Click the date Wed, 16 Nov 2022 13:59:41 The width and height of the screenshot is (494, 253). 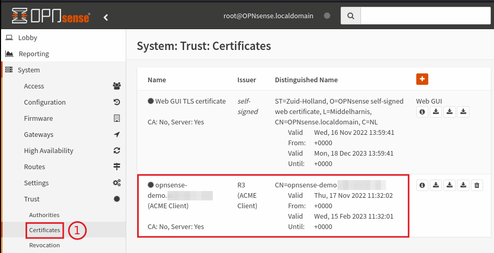(354, 132)
